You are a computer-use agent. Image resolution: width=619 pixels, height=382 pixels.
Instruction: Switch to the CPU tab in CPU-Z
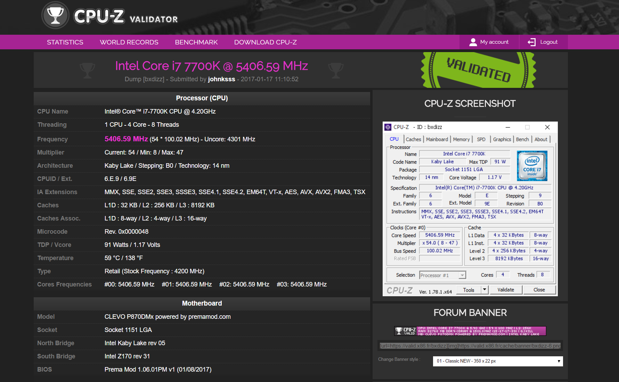click(x=394, y=139)
